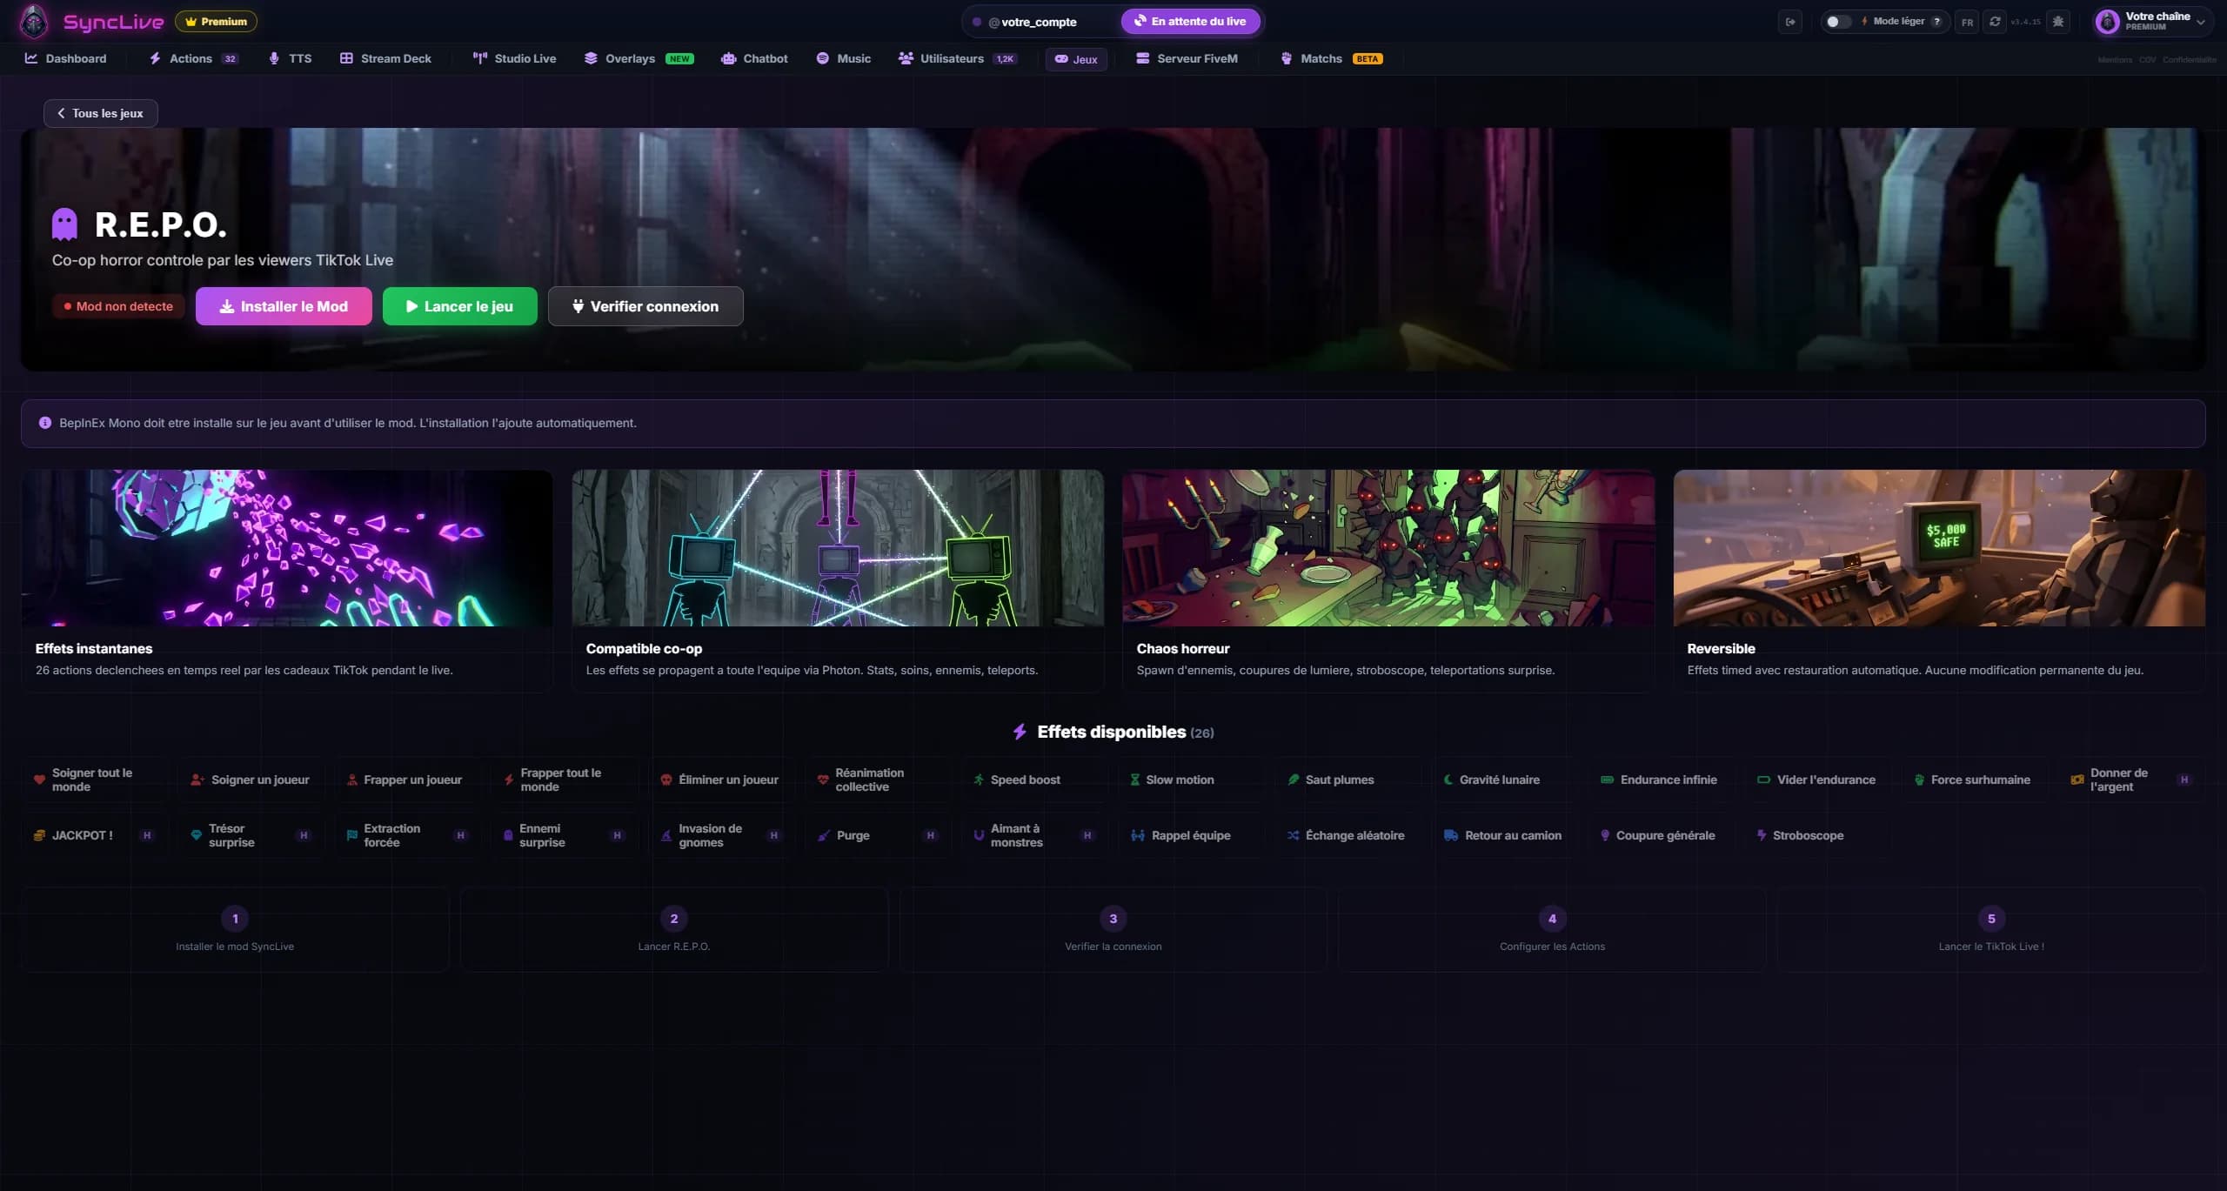Image resolution: width=2227 pixels, height=1191 pixels.
Task: Click the Verifier connexion button
Action: (x=645, y=306)
